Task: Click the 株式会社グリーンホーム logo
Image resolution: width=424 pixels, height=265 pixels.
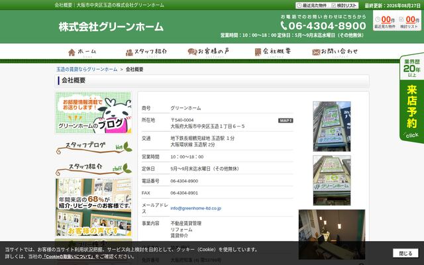Action: tap(111, 26)
